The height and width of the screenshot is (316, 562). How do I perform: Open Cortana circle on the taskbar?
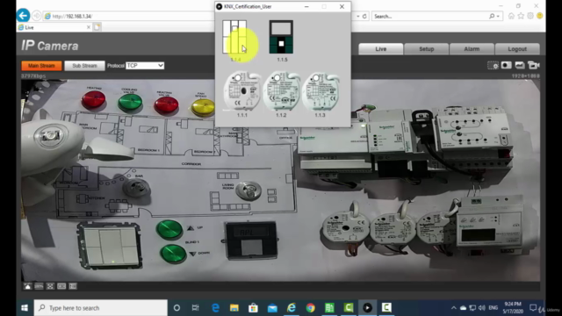[177, 308]
